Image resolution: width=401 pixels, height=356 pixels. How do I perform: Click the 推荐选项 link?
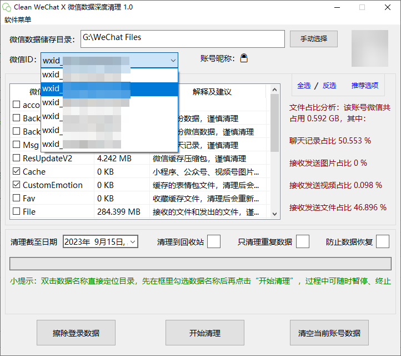(365, 86)
